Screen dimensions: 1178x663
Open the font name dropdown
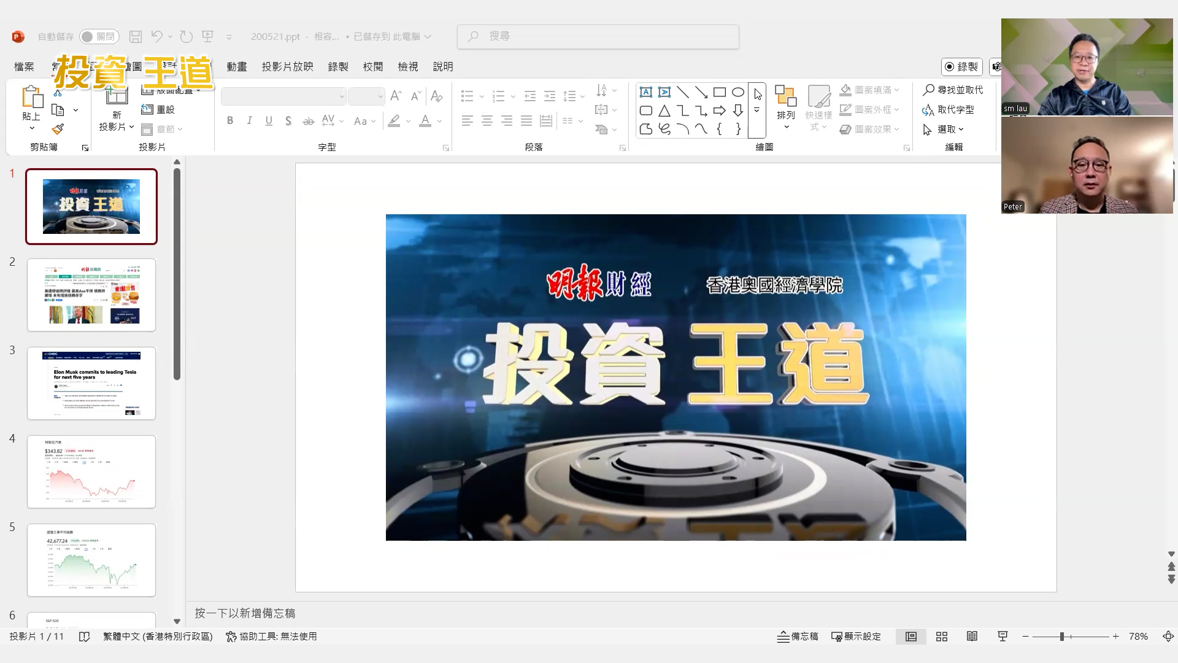(341, 96)
